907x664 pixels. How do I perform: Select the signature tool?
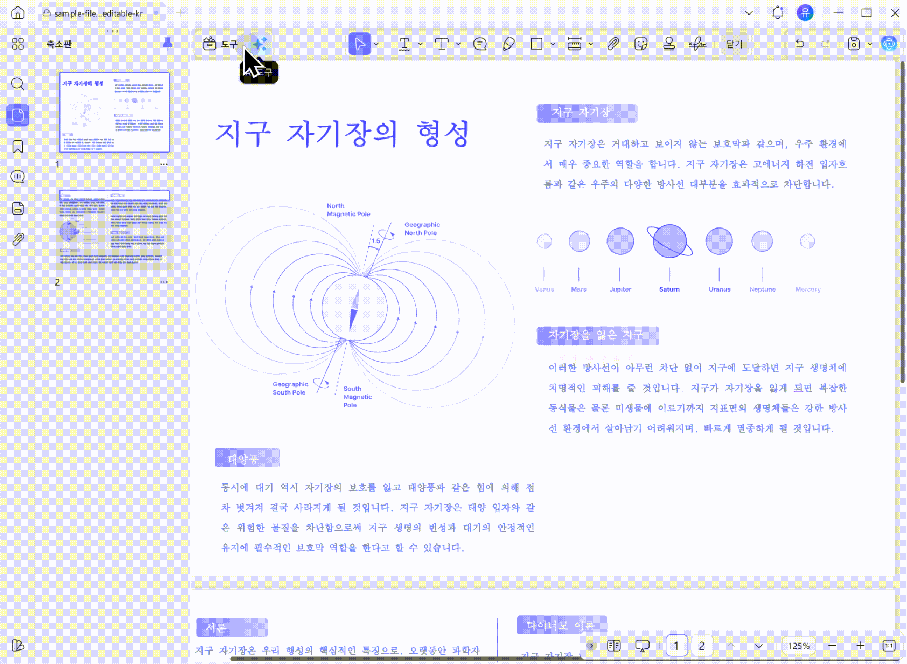[x=697, y=44]
